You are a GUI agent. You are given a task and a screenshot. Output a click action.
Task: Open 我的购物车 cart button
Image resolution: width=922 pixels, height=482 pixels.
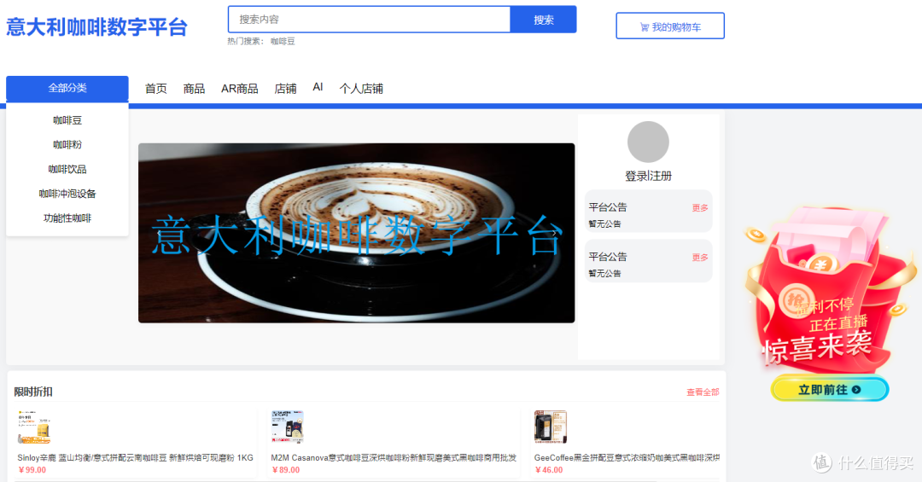coord(670,26)
